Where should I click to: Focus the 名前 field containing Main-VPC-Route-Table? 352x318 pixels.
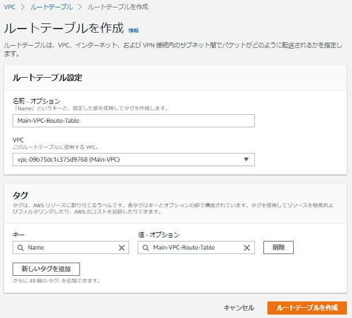(x=133, y=120)
